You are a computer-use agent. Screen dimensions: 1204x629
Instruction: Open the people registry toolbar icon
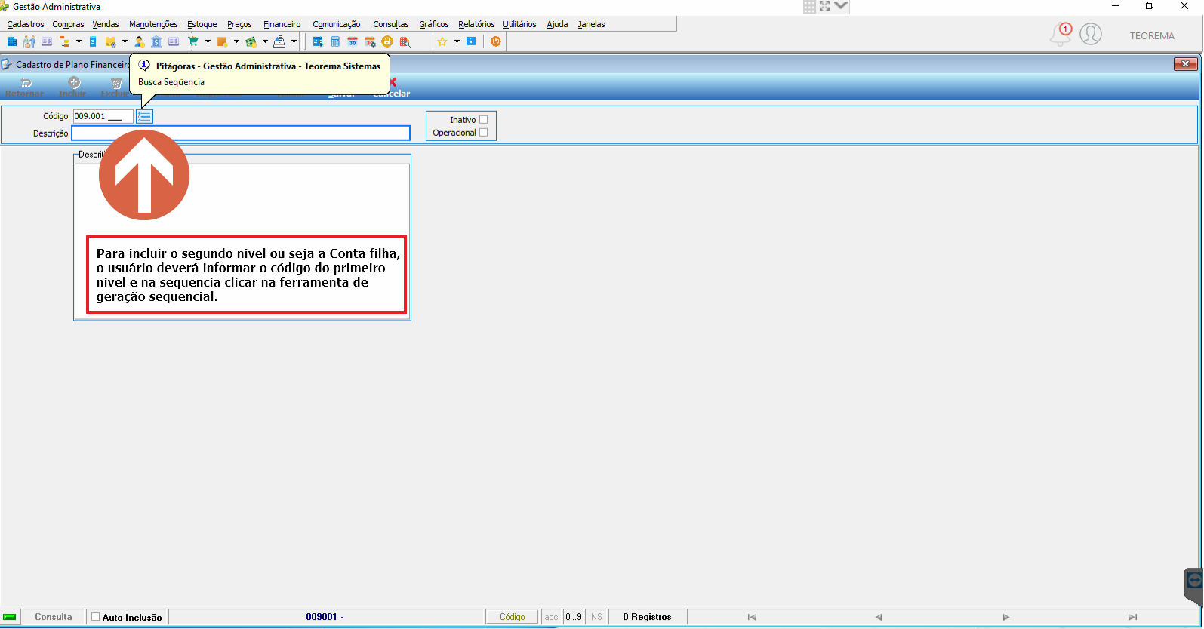click(29, 41)
